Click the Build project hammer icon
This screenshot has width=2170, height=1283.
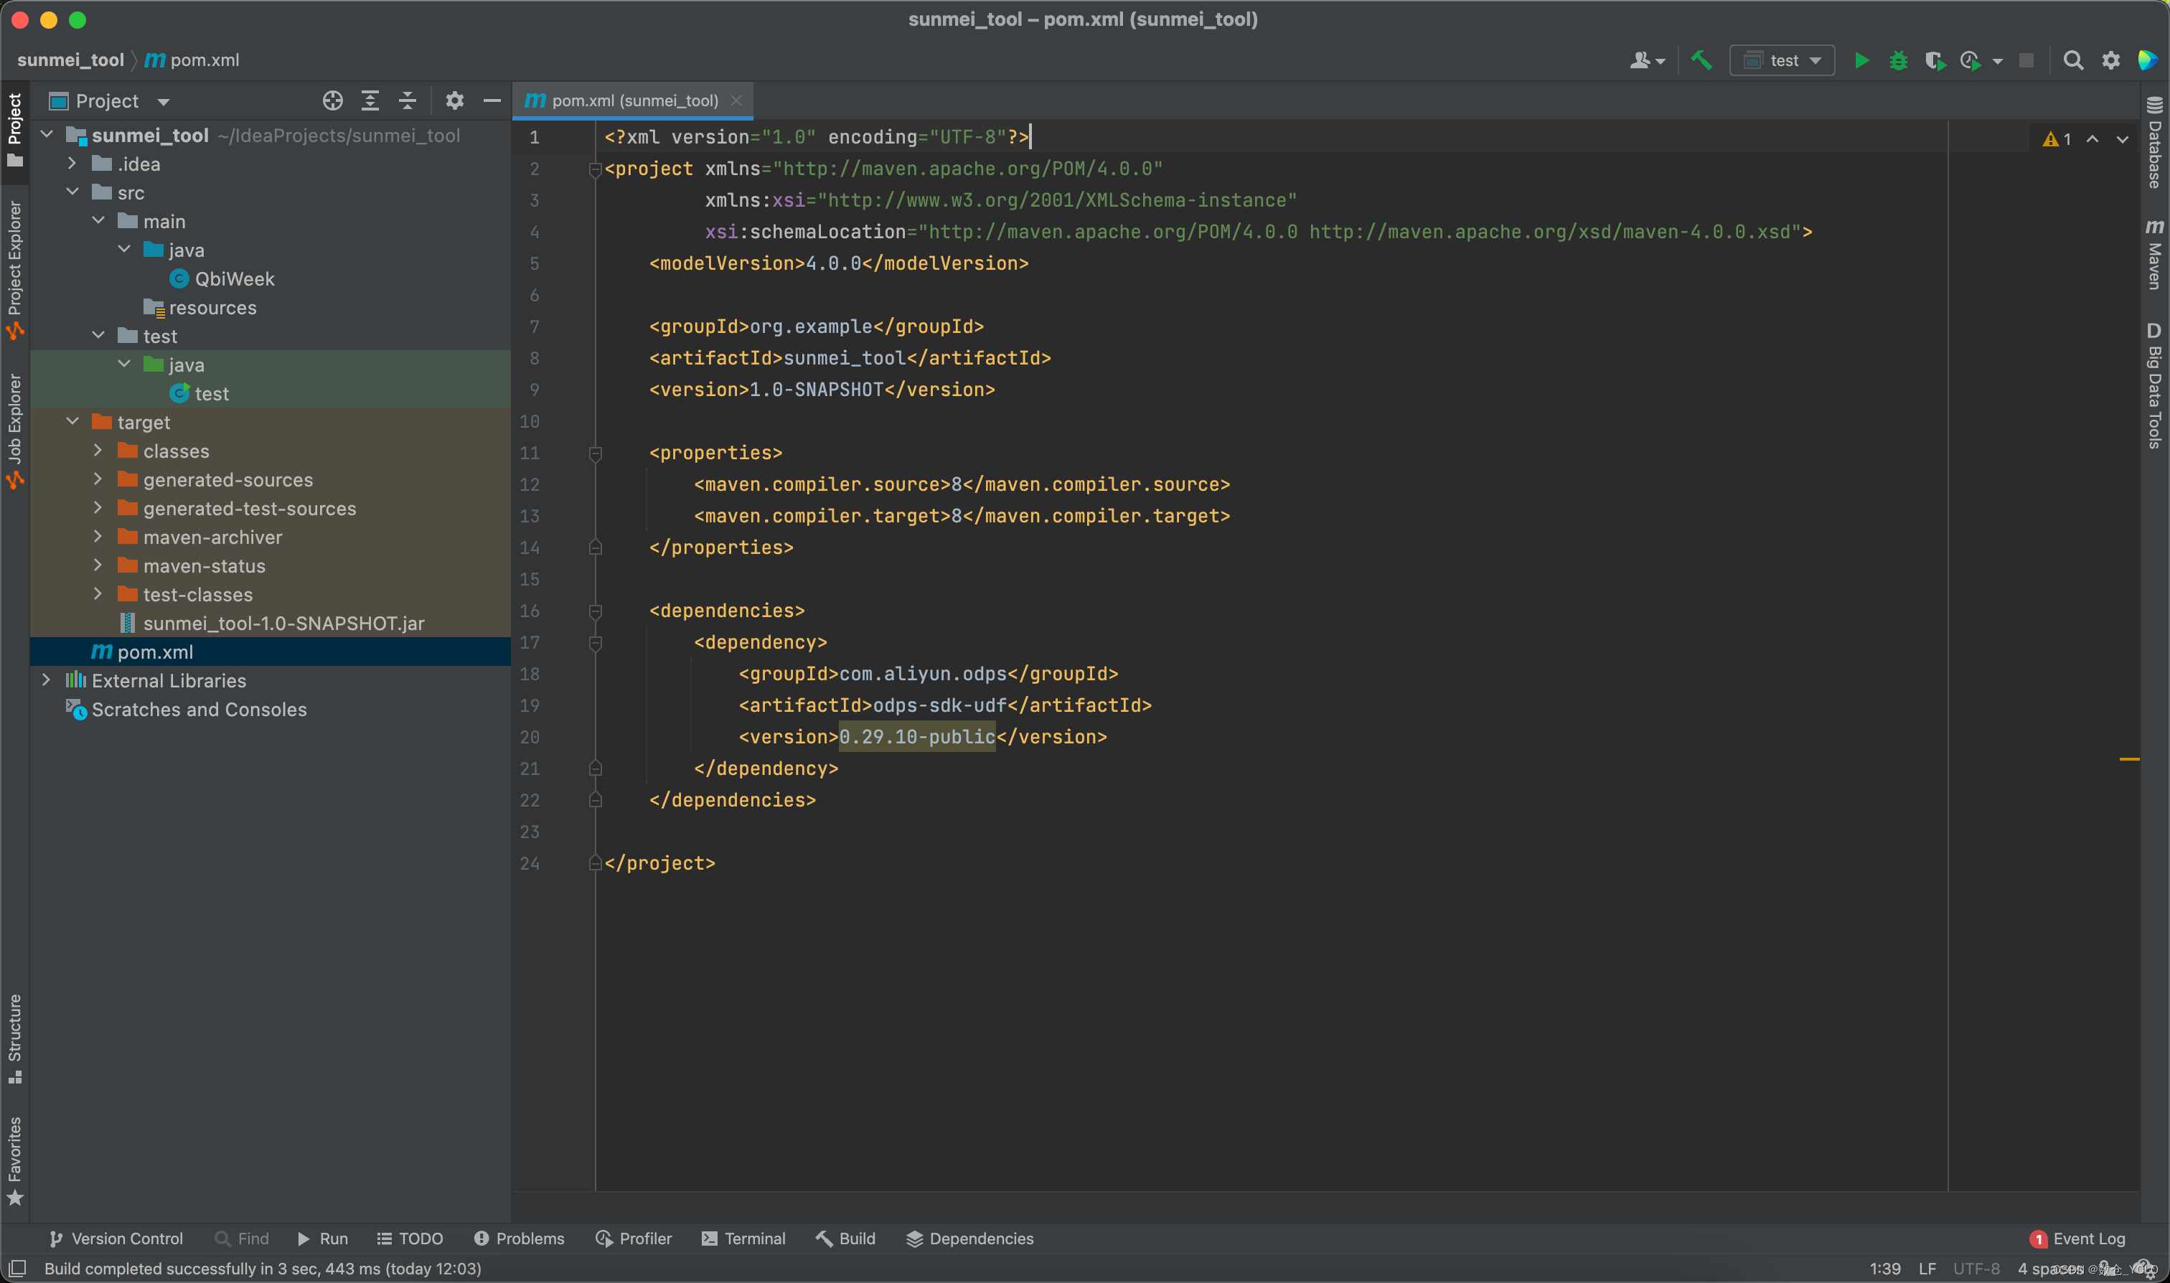[x=1701, y=60]
